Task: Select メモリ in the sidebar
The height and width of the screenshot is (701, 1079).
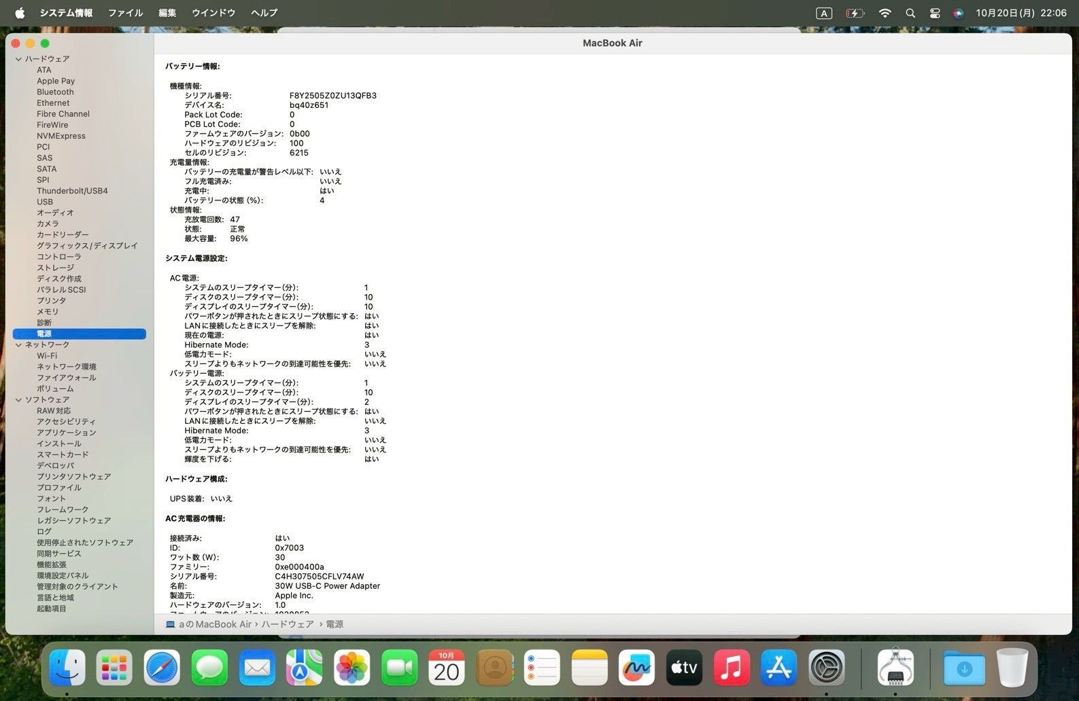Action: click(x=48, y=312)
